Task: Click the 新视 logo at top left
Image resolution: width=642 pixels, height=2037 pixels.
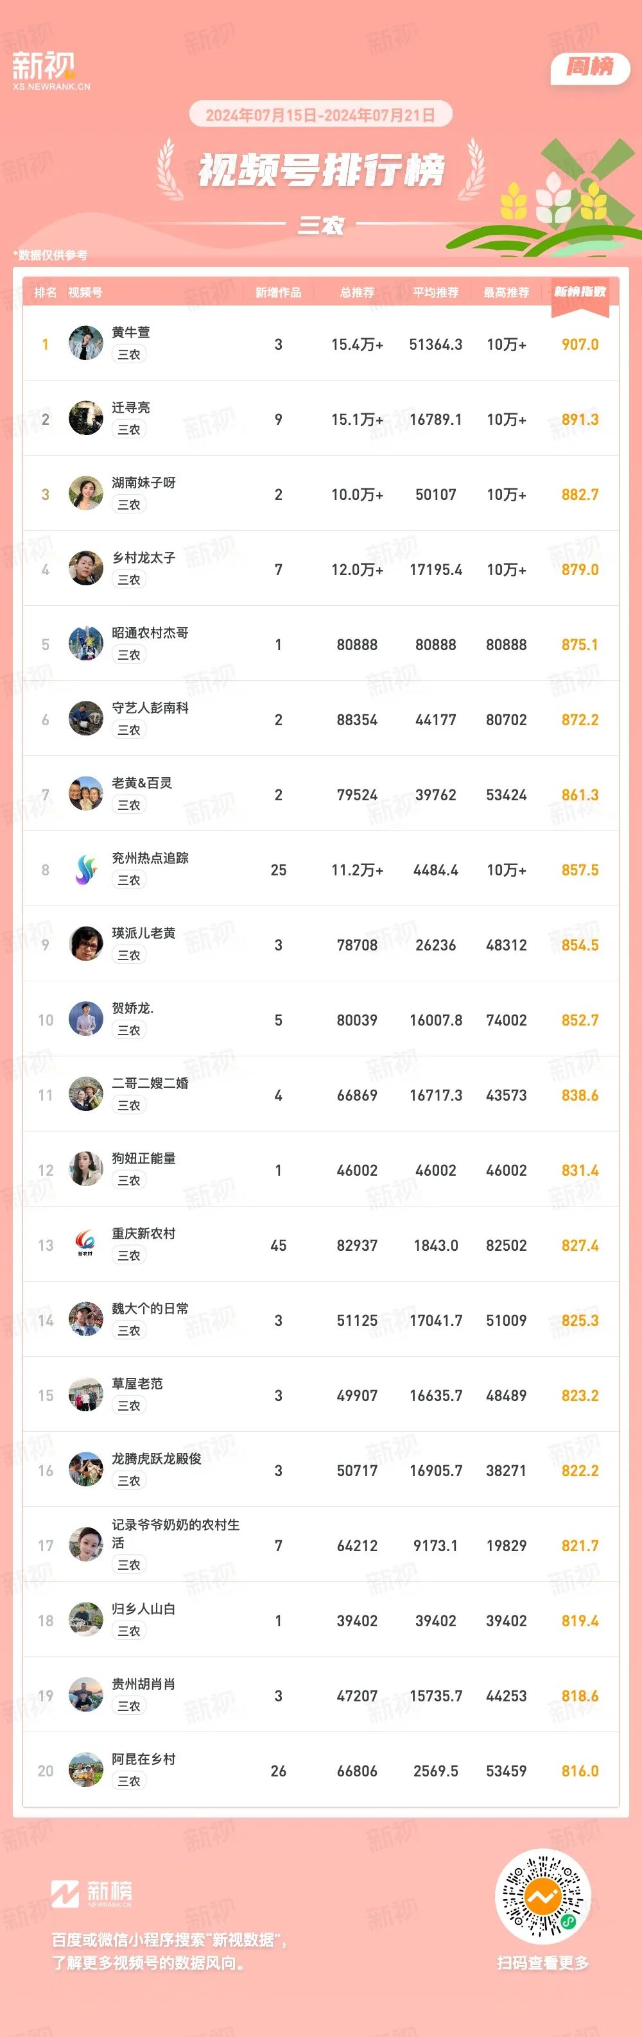Action: coord(50,71)
